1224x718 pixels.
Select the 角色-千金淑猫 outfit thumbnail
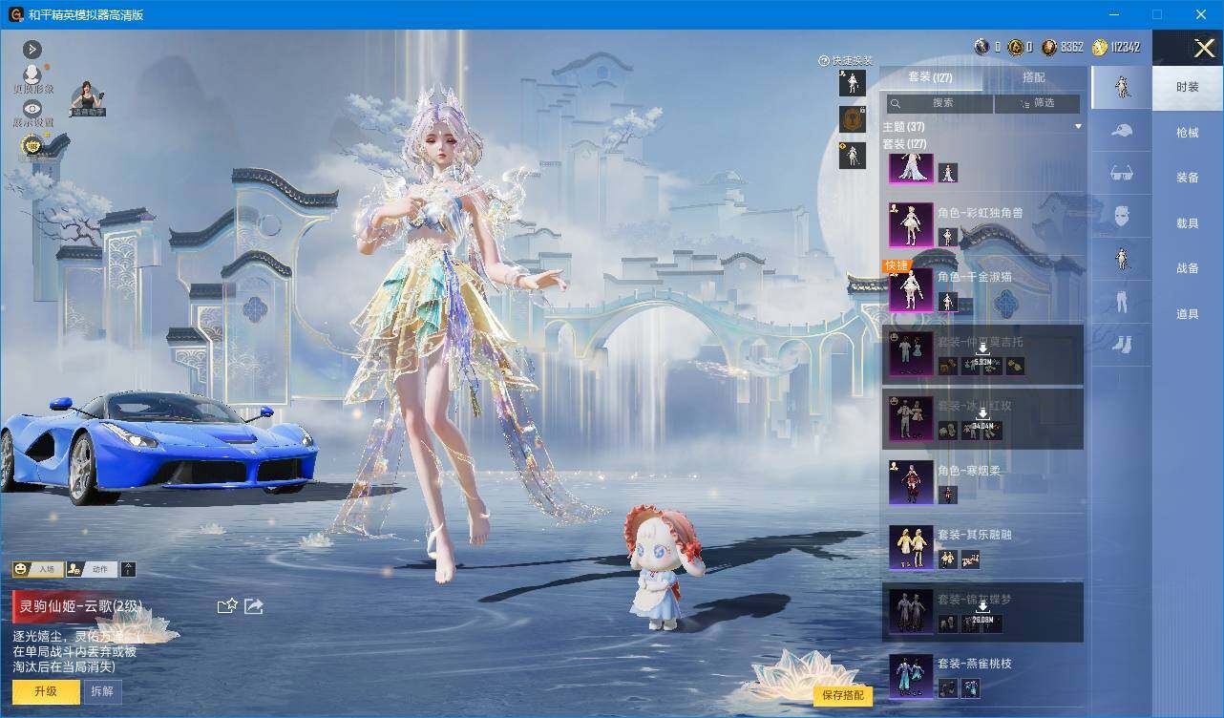911,289
